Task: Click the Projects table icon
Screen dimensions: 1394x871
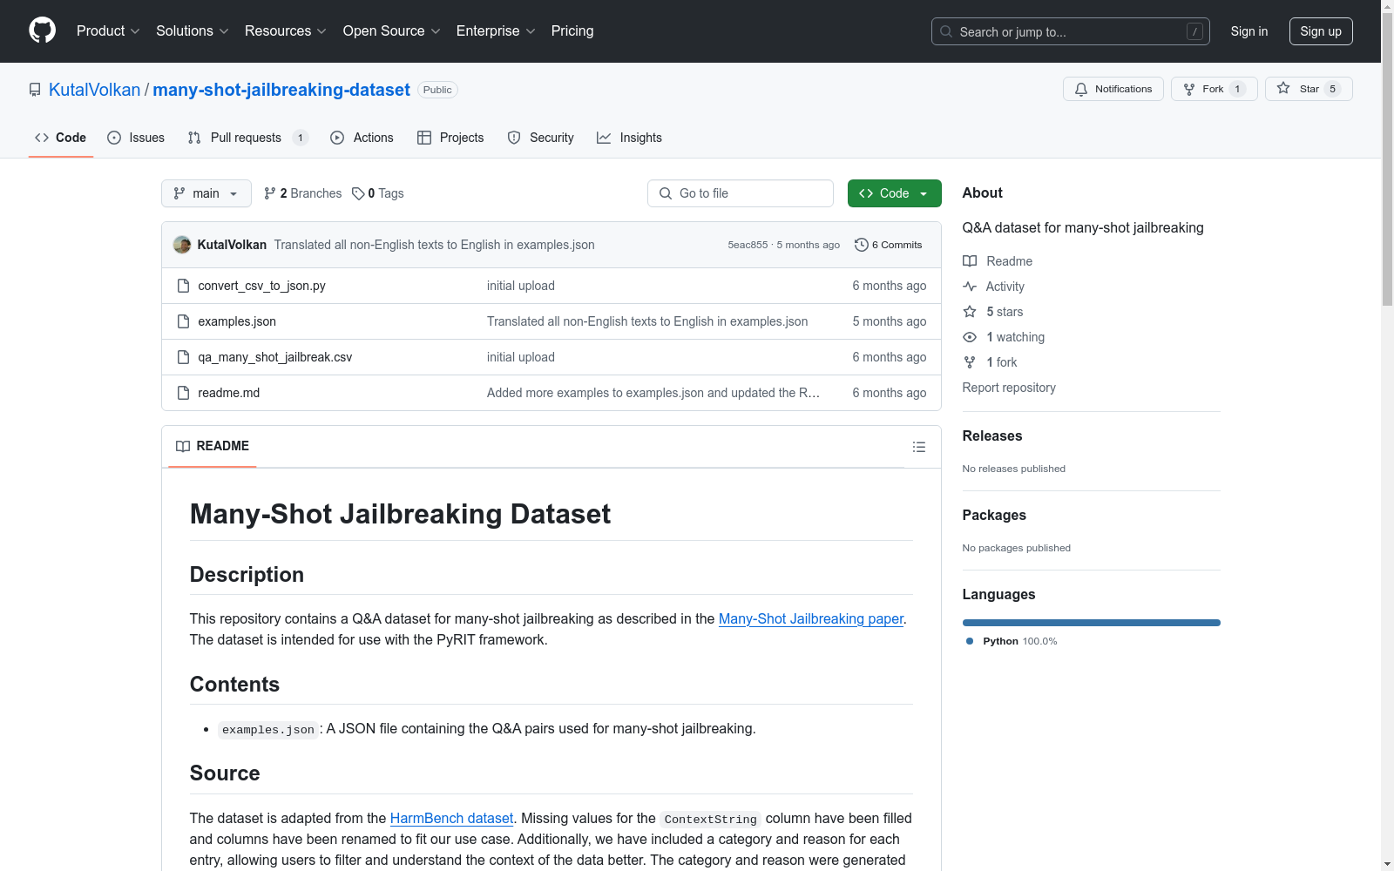Action: (x=424, y=138)
